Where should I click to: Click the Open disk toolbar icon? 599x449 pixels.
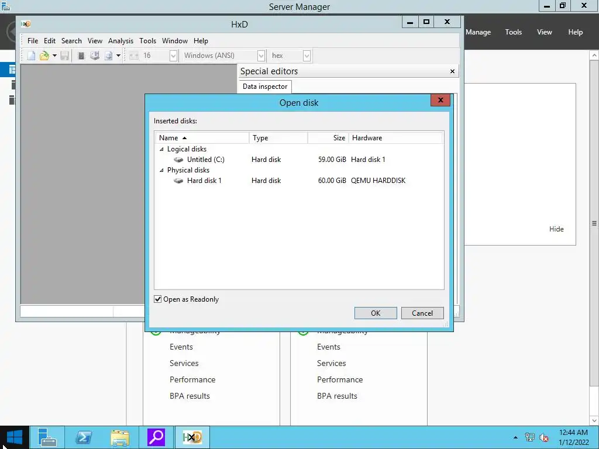tap(95, 56)
